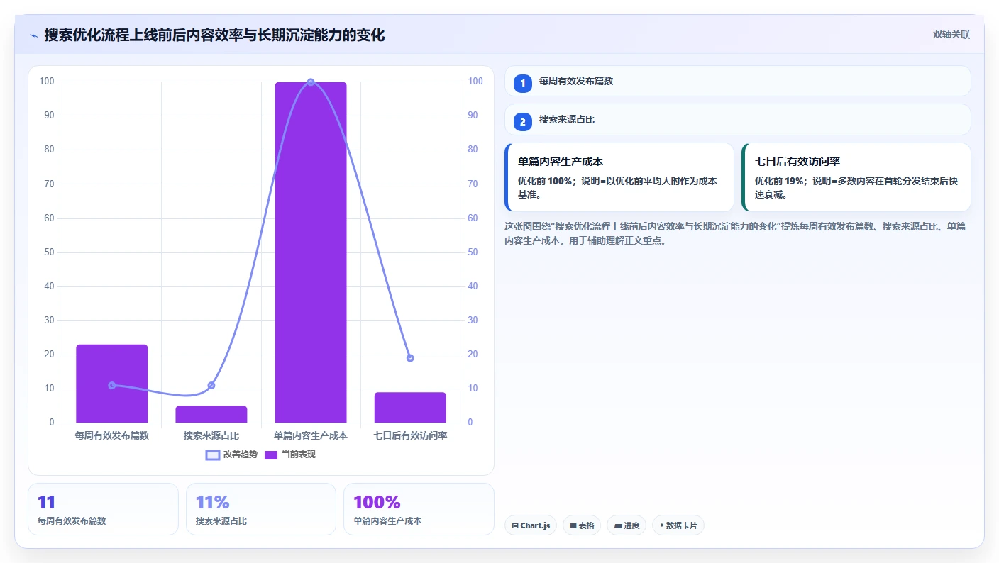Click the x-axis label 搜索来源占比
The image size is (999, 563).
(211, 435)
